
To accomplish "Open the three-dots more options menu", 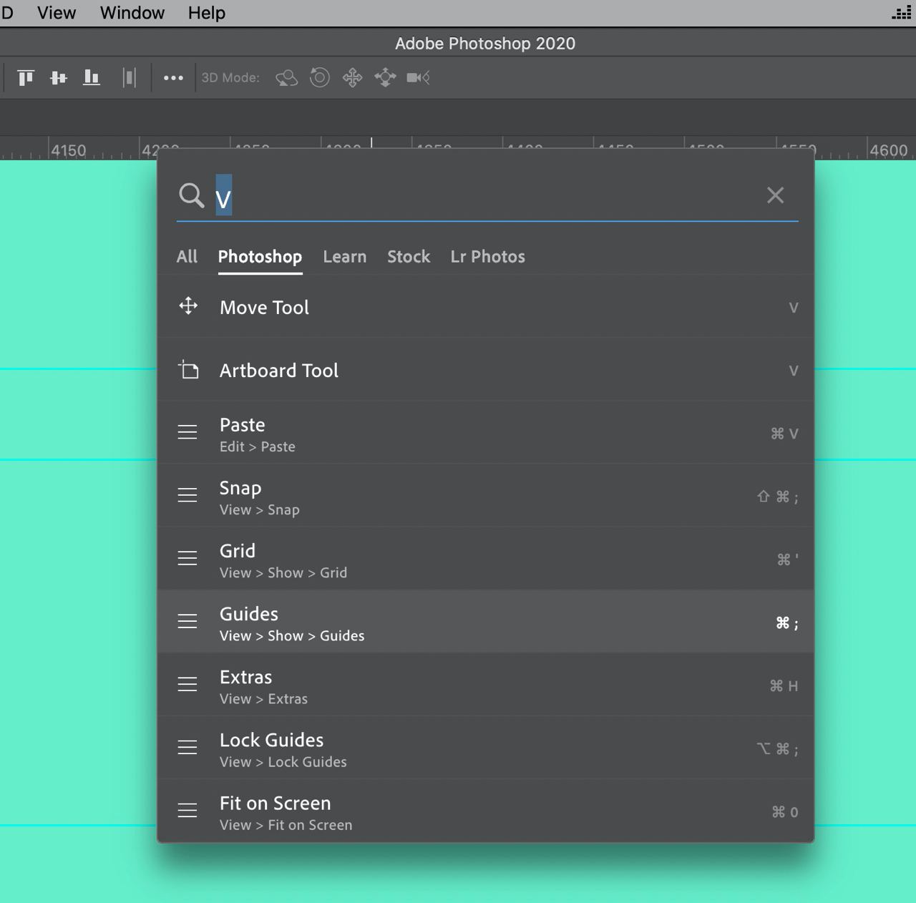I will click(173, 78).
